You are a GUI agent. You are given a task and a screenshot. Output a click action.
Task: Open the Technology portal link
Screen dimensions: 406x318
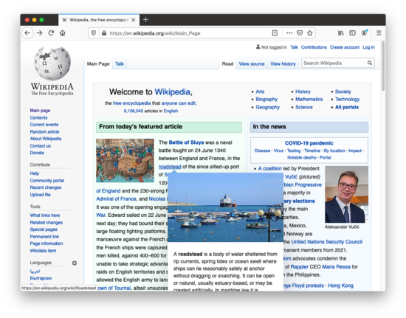347,99
